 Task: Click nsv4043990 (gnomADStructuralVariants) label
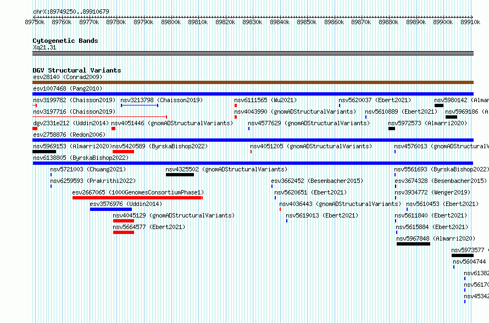[295, 112]
